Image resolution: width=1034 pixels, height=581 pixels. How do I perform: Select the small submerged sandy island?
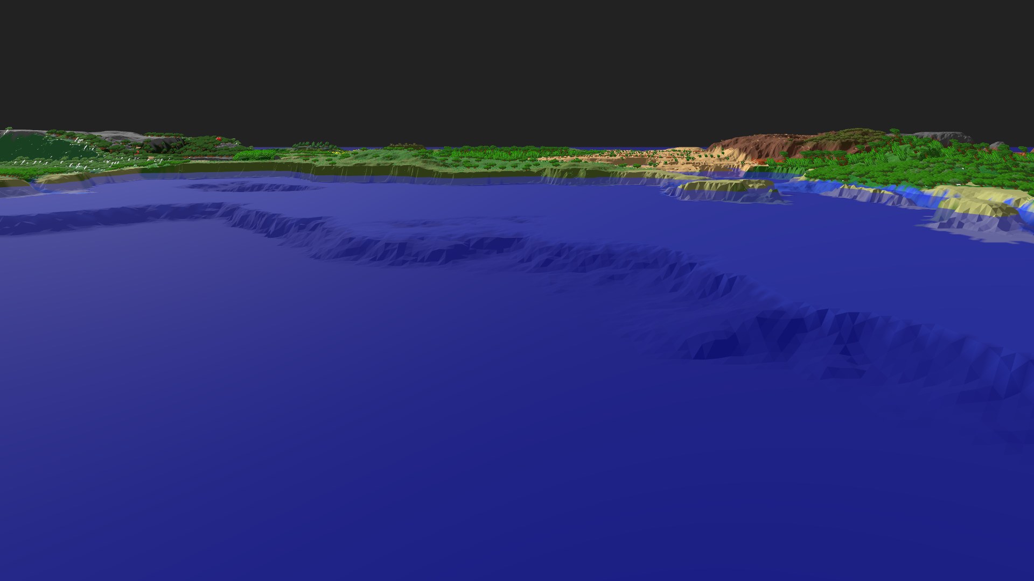tap(727, 190)
